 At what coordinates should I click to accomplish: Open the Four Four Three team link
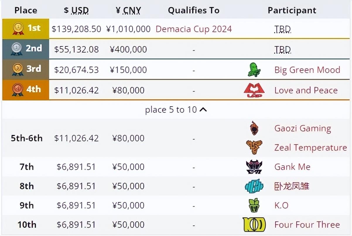(x=307, y=225)
